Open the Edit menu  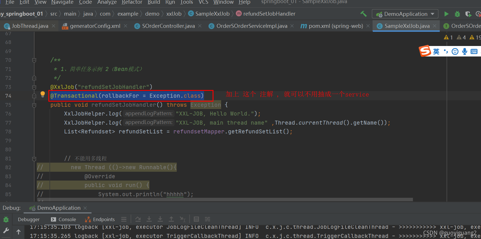tap(24, 2)
